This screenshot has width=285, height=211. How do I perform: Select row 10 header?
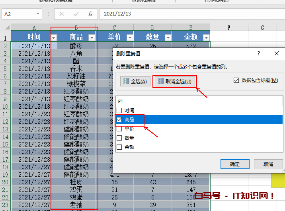point(5,106)
